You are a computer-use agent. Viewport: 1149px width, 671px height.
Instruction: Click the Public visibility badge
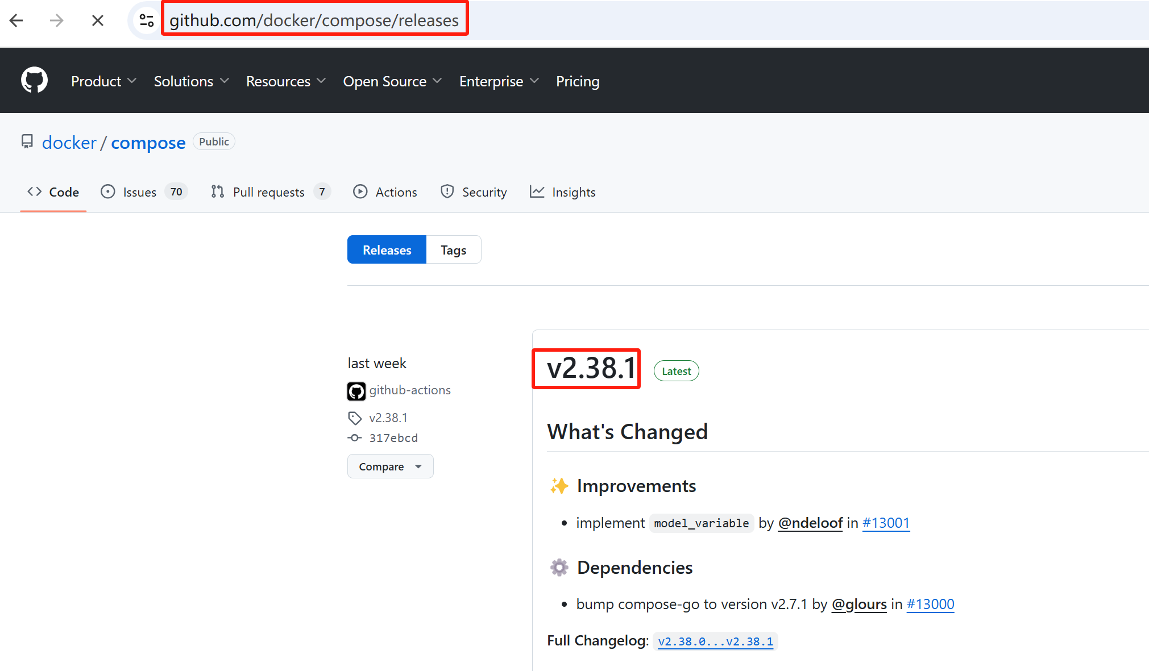pos(214,141)
